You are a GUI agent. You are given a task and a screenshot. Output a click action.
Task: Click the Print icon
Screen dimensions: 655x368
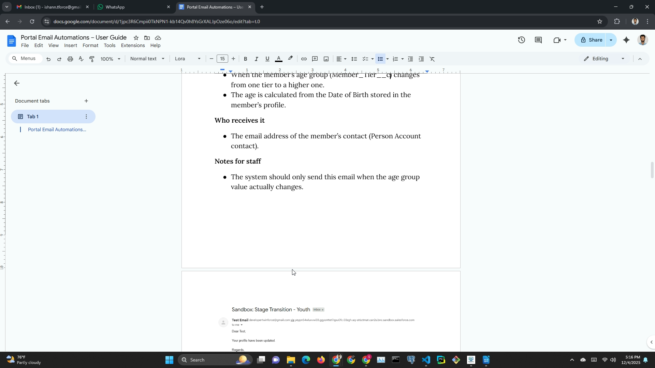pyautogui.click(x=70, y=59)
